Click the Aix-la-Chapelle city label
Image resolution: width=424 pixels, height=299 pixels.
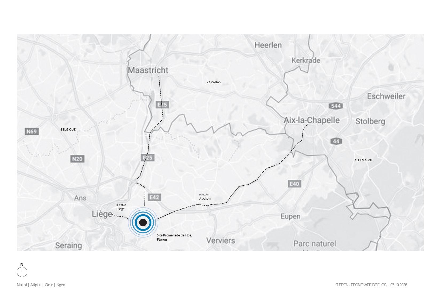point(312,120)
